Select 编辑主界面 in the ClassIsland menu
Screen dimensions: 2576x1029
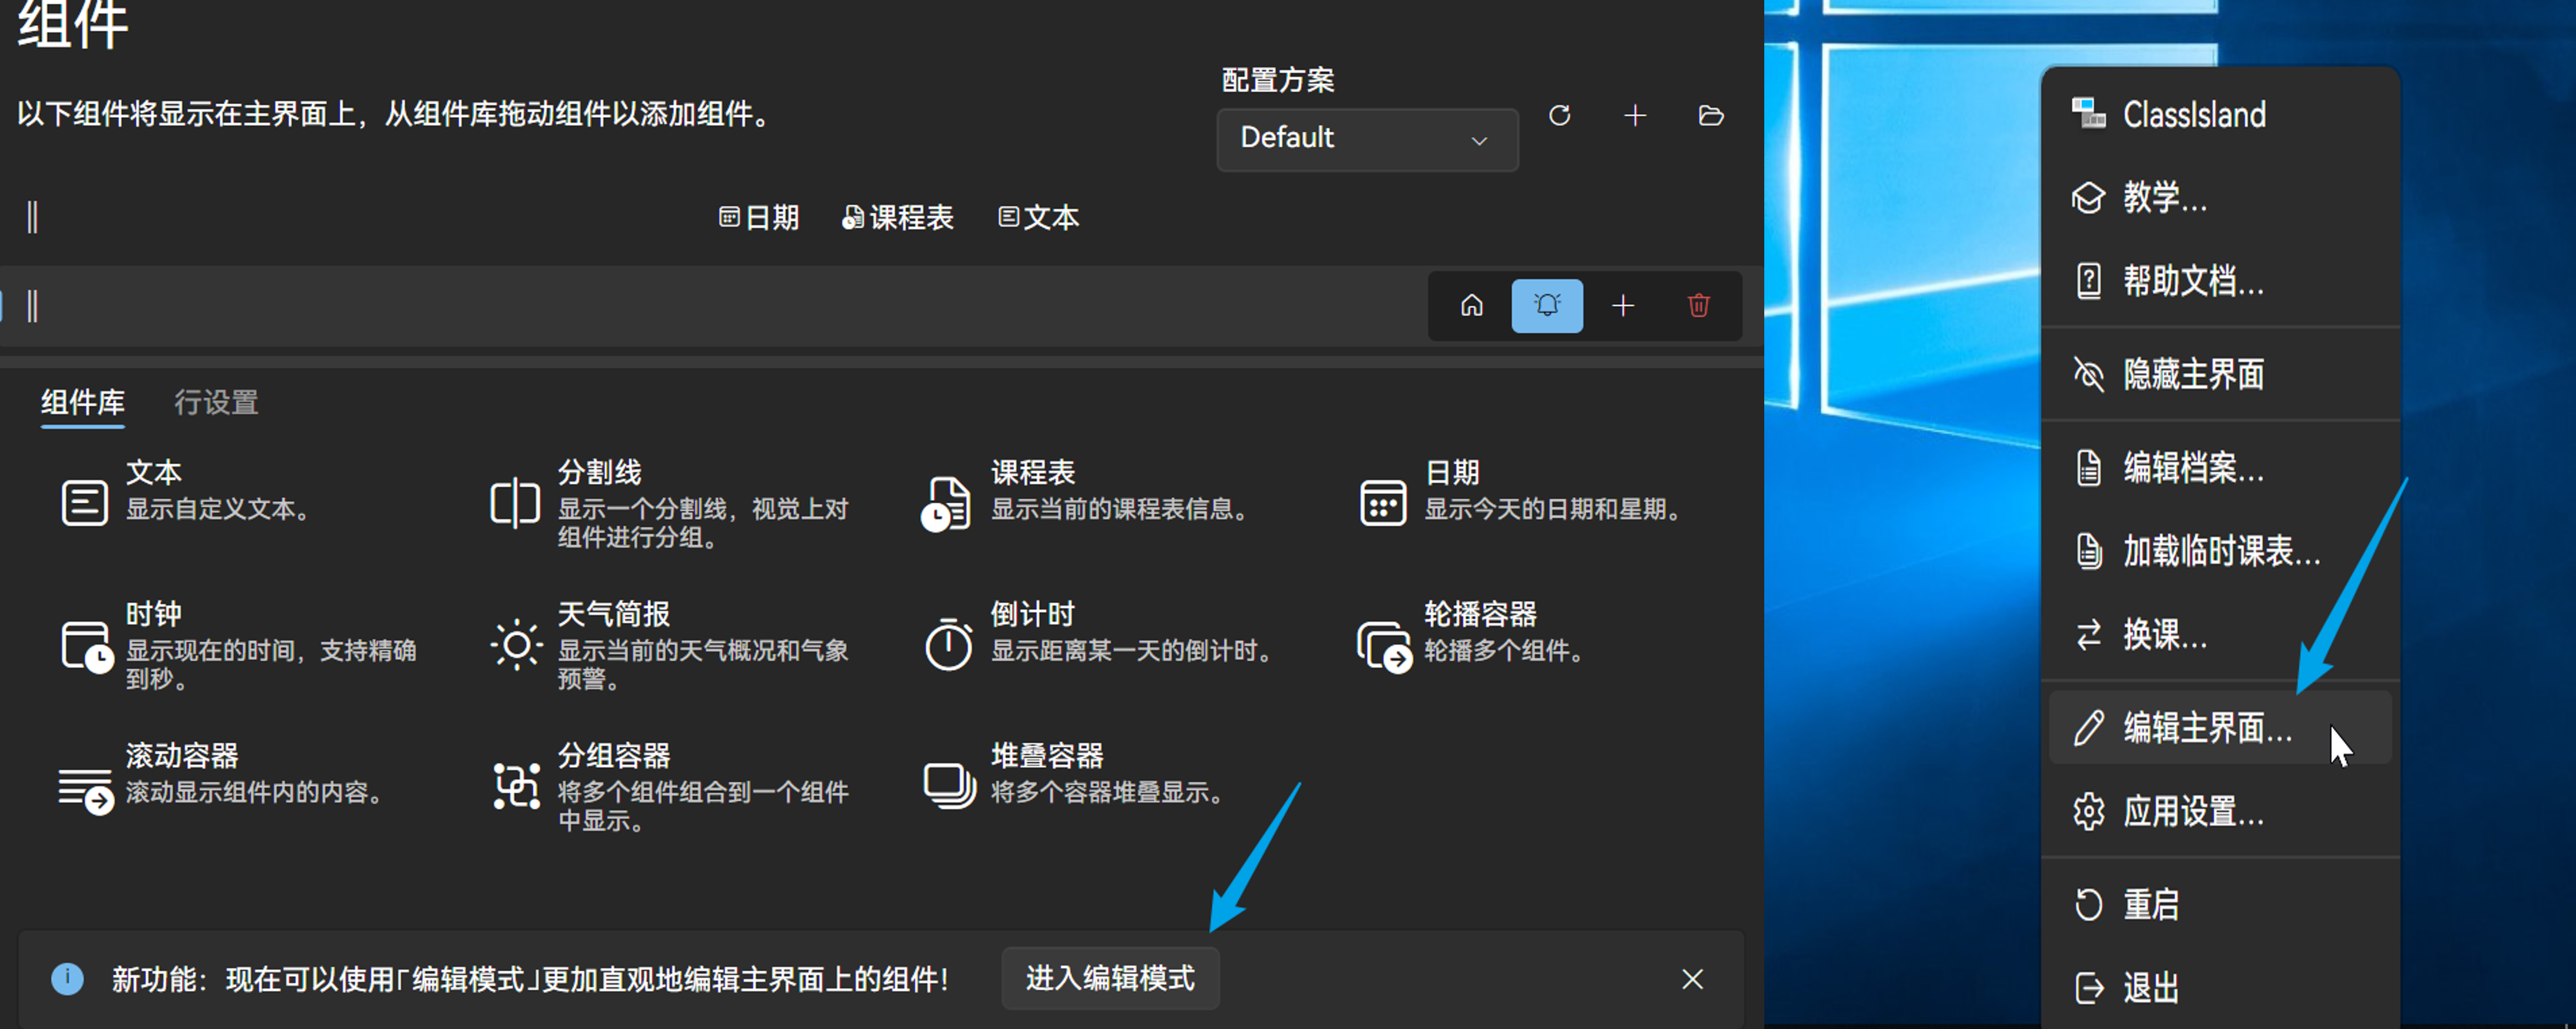tap(2205, 727)
